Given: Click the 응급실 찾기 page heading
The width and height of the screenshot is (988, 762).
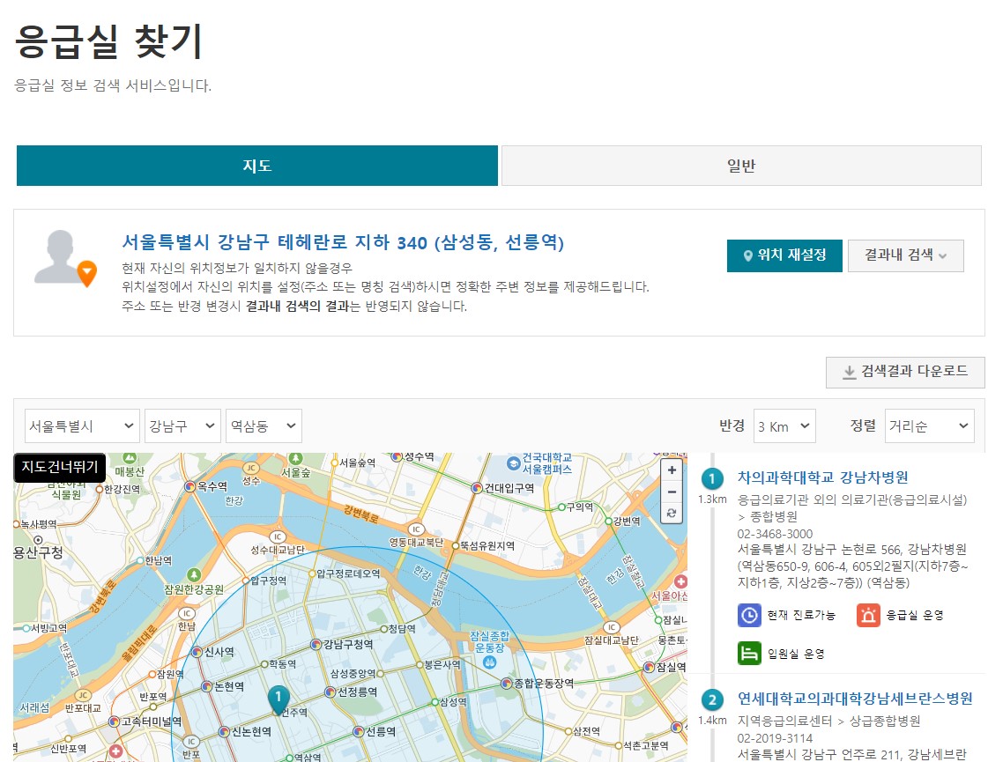Looking at the screenshot, I should pos(108,41).
